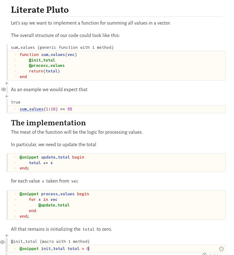
Task: Click left shoulder bar of sum_values function cell
Action: [x=7, y=62]
